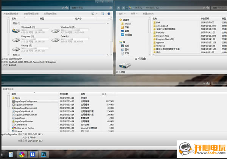Collapse the 其他 group at bottom
Viewport: 227px width, 159px height.
(x=107, y=55)
